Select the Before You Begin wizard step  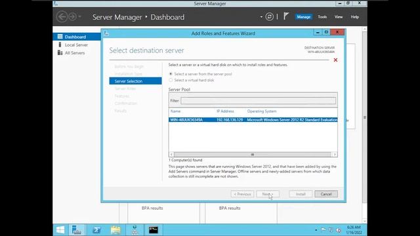pyautogui.click(x=129, y=66)
